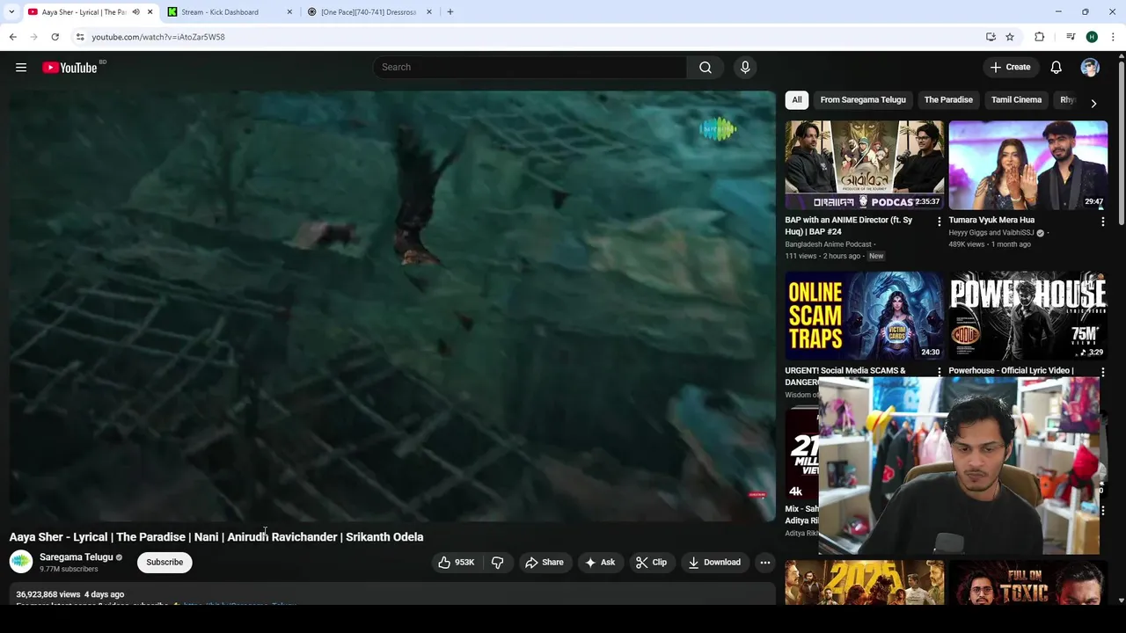Open Tumara Vyuk Mera Hua thumbnail
This screenshot has width=1126, height=633.
click(1027, 165)
